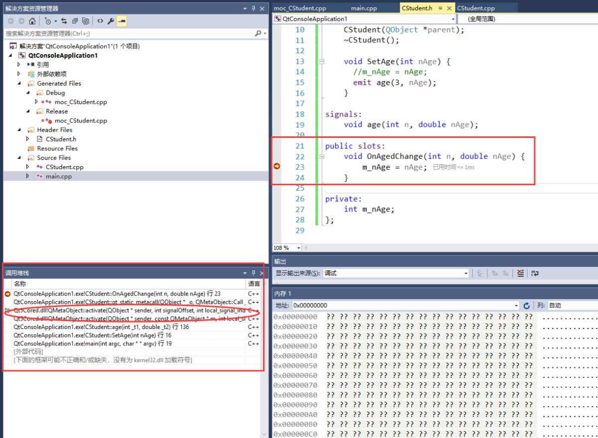Click the Sync with Active Document icon
The width and height of the screenshot is (598, 438).
64,21
